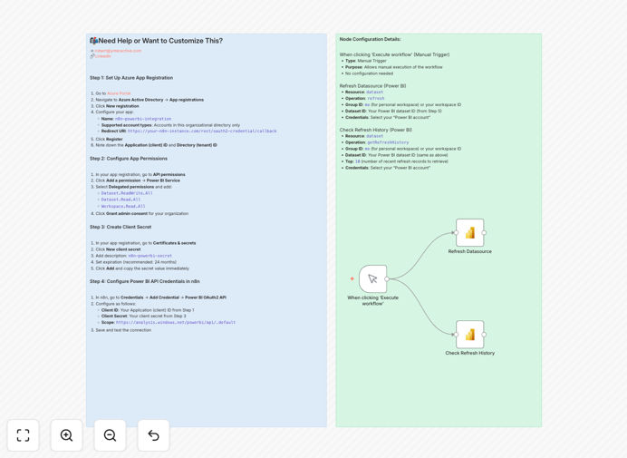This screenshot has width=627, height=458.
Task: Click the 'Refresh Datasource (Power BI)' note heading
Action: click(372, 85)
